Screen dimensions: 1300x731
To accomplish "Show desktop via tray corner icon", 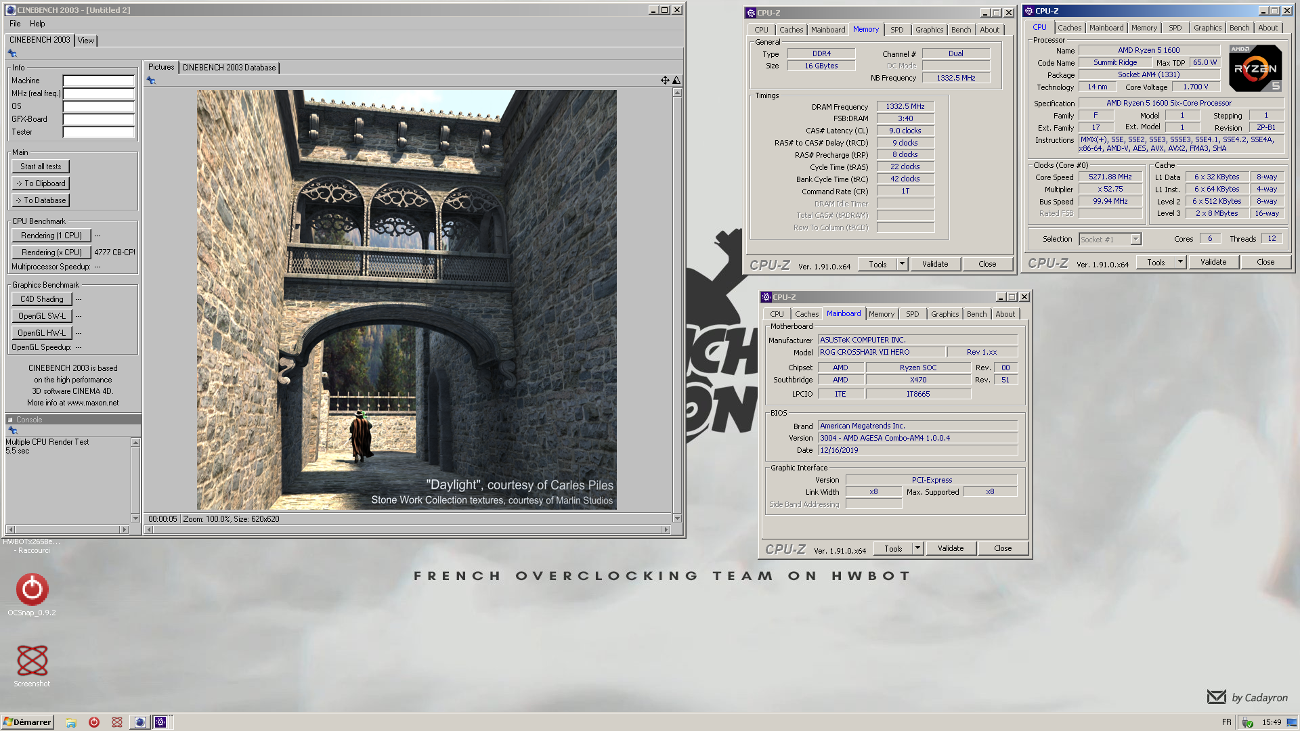I will 1292,722.
